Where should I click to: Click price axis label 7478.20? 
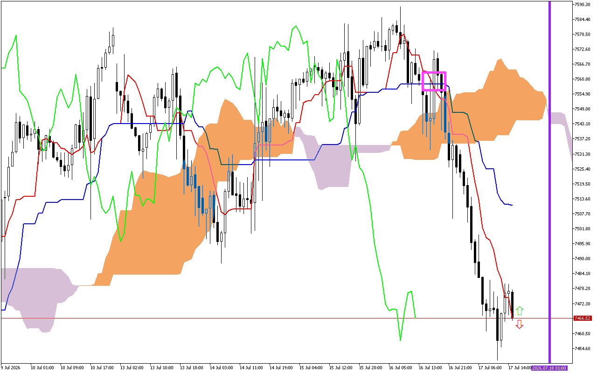[x=583, y=288]
